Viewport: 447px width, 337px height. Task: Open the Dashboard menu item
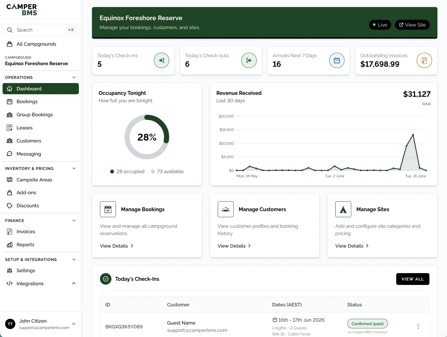(x=41, y=89)
